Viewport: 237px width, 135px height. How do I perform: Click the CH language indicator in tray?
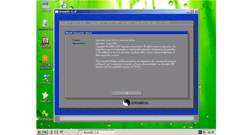tap(200, 132)
